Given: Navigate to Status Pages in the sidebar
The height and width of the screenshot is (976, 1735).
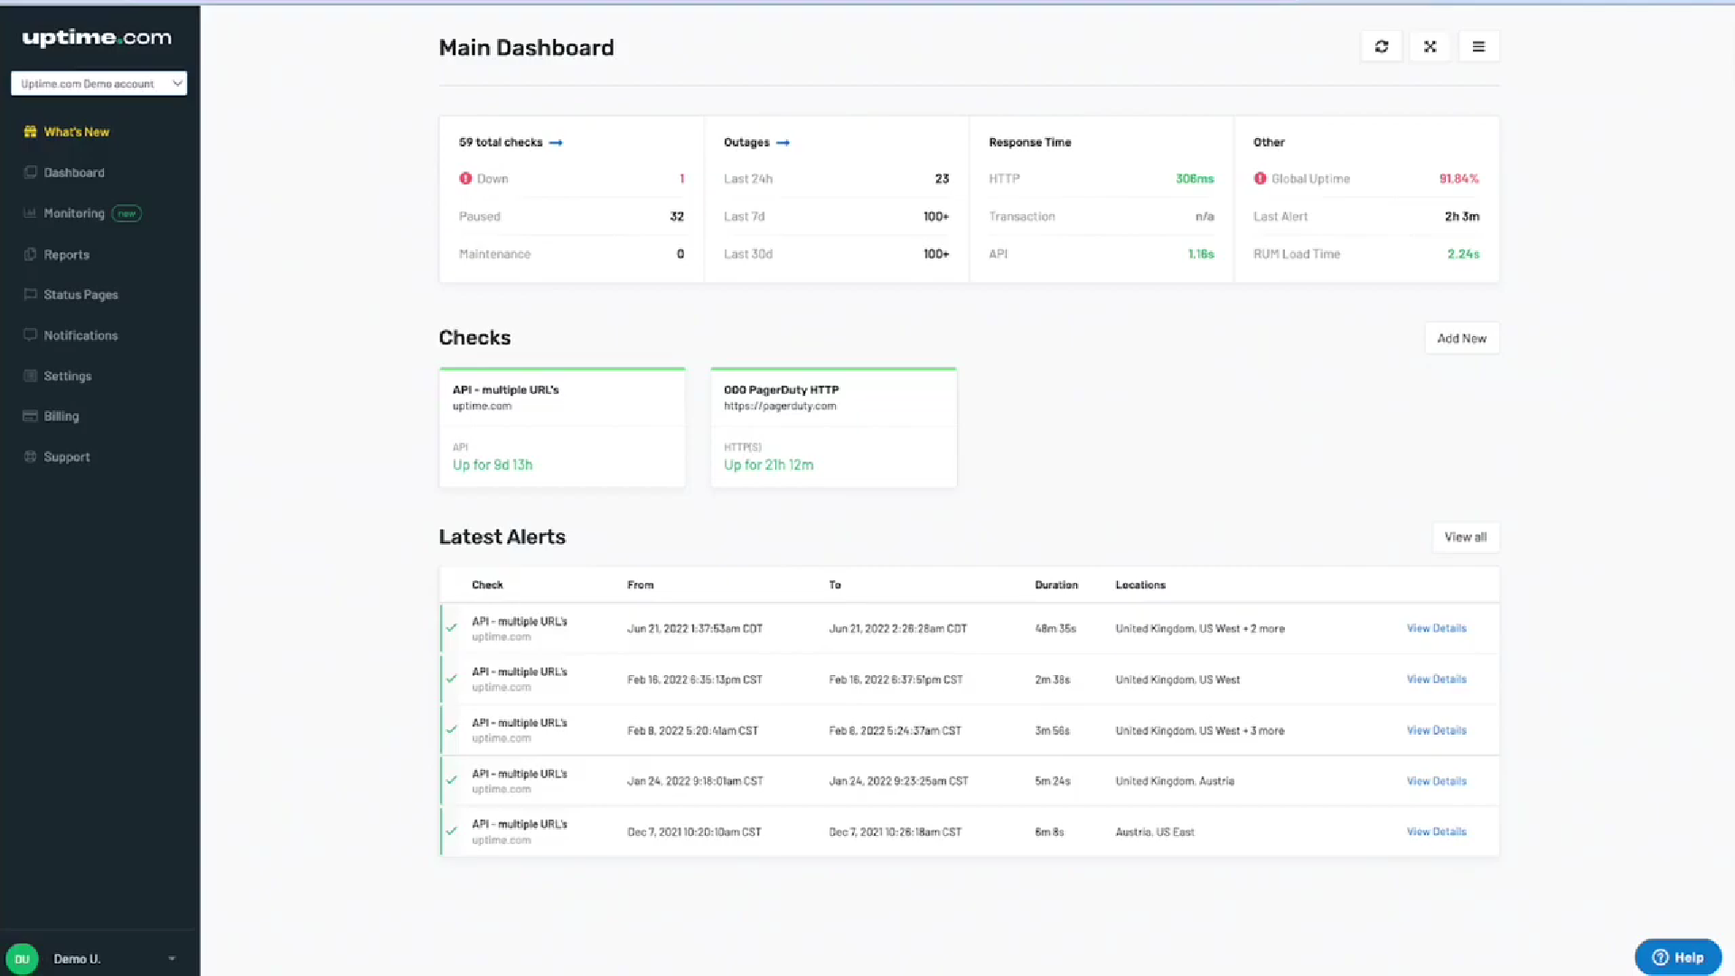Looking at the screenshot, I should click(x=80, y=295).
